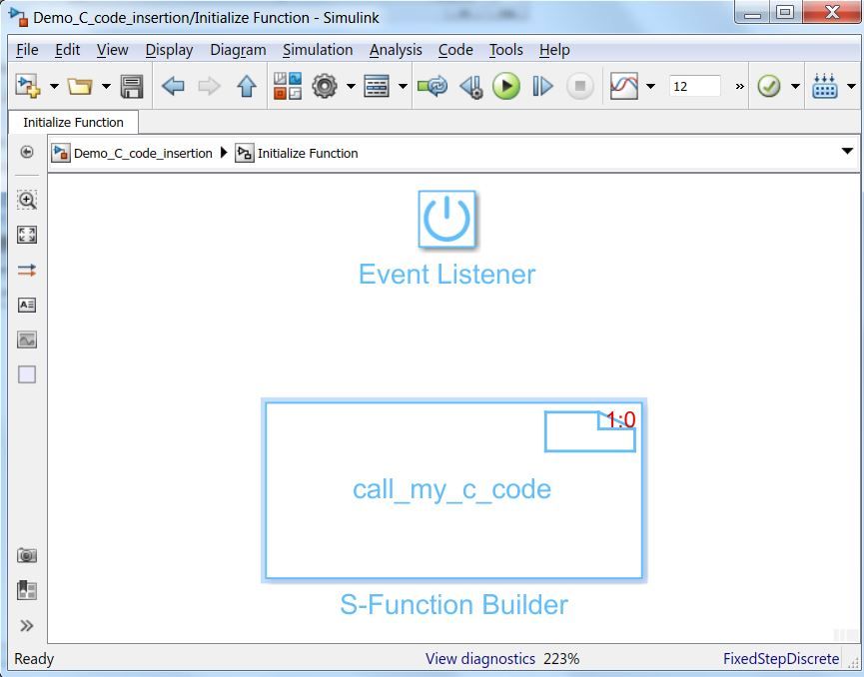Image resolution: width=864 pixels, height=677 pixels.
Task: Open the Analysis menu
Action: tap(396, 50)
